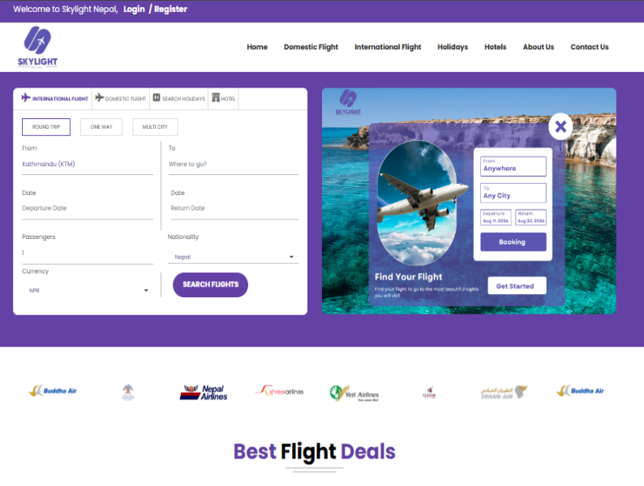
Task: Expand the Nationality dropdown showing Nepal
Action: tap(233, 257)
